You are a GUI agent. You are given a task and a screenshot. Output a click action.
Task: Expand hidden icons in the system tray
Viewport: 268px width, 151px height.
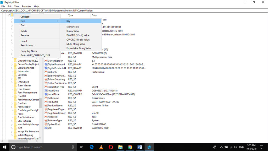pyautogui.click(x=221, y=147)
